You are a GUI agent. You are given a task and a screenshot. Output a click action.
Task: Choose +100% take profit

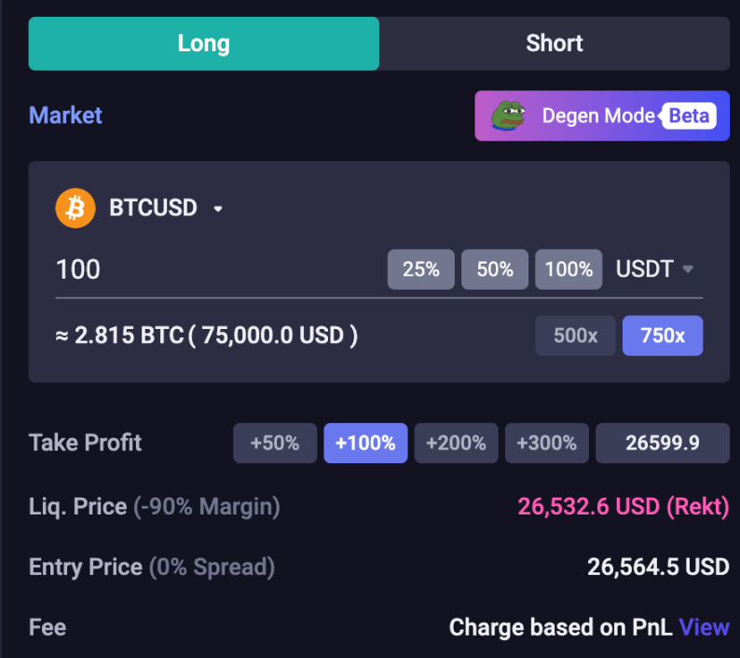click(x=365, y=443)
